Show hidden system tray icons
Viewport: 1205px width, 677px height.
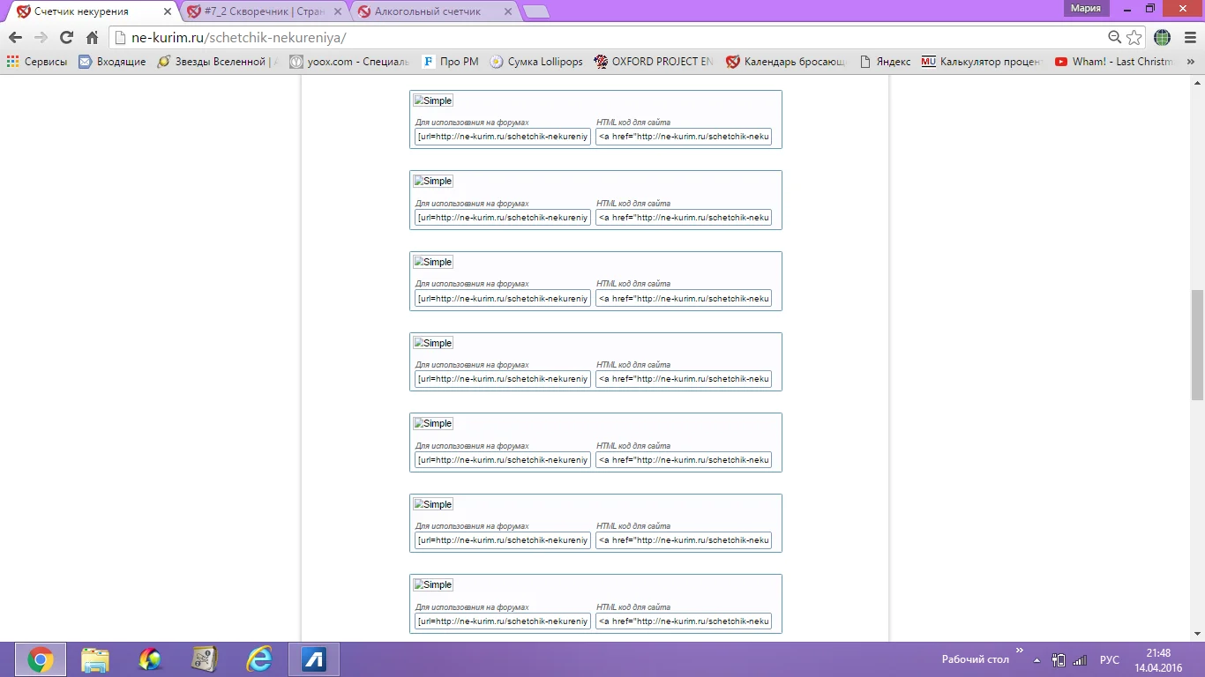tap(1037, 659)
